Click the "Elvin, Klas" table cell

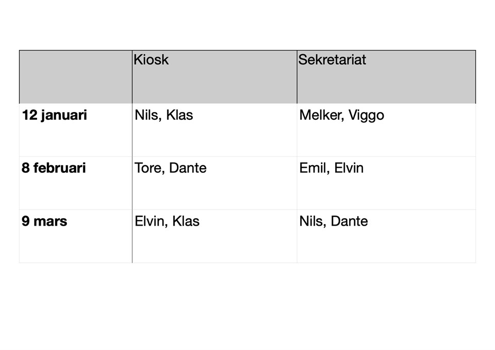[167, 221]
